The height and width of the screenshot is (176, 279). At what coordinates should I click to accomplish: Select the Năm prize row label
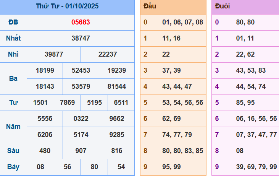(13, 127)
